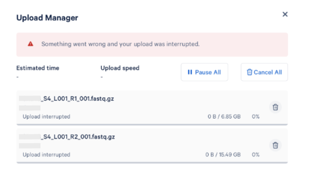Select the _S4_L001_R1_001.fastq.gz file name
The image size is (311, 178).
pos(77,98)
